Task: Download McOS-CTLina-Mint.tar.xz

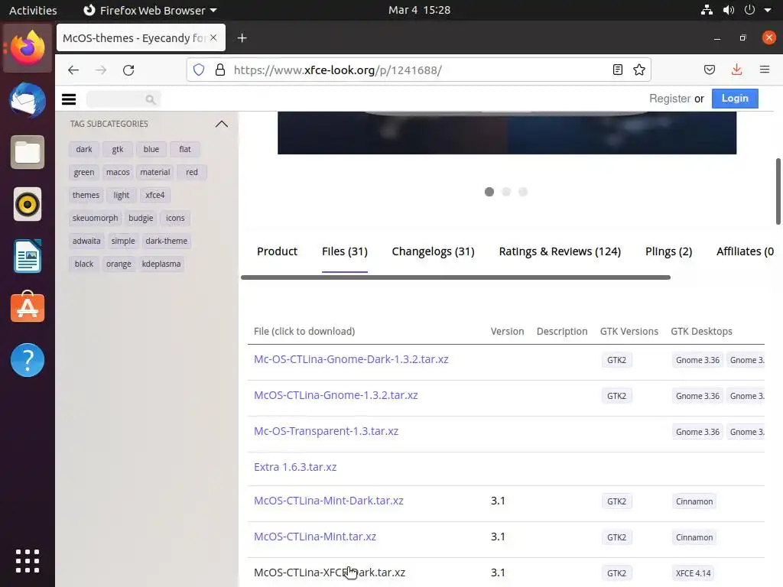Action: [315, 537]
